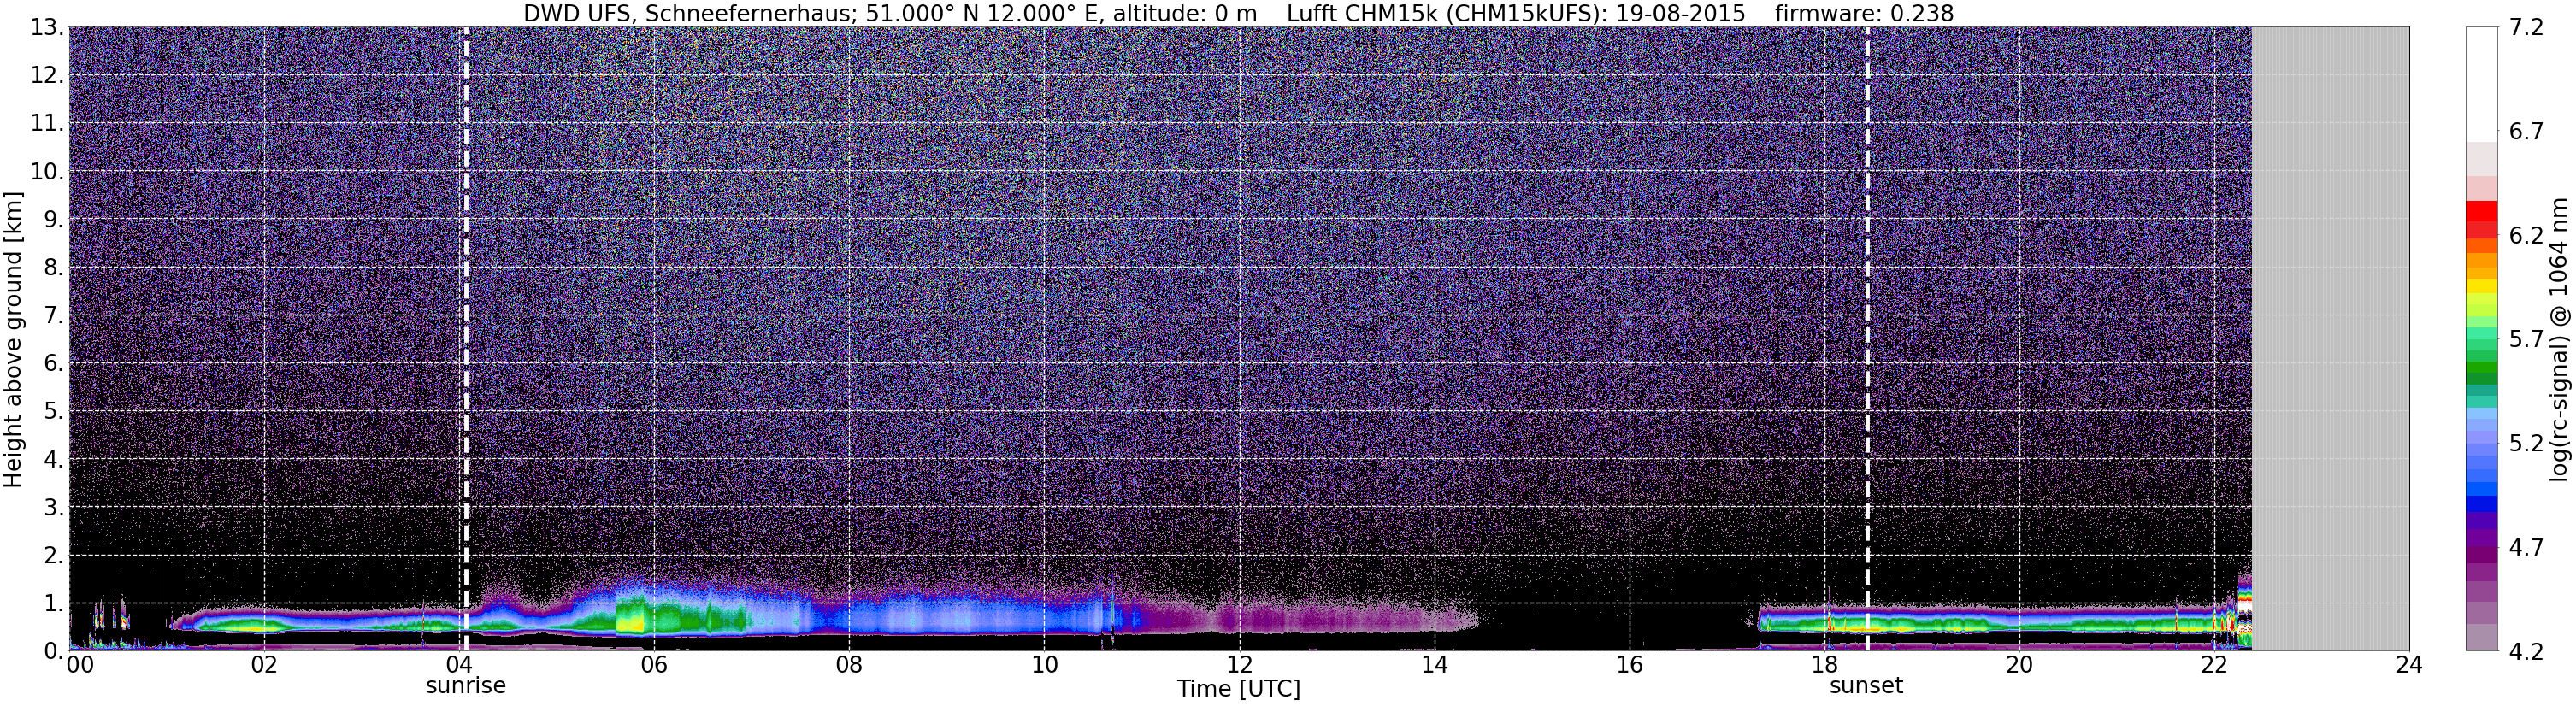Click the 'Time [UTC]' axis label
The width and height of the screenshot is (2576, 706).
point(1238,689)
